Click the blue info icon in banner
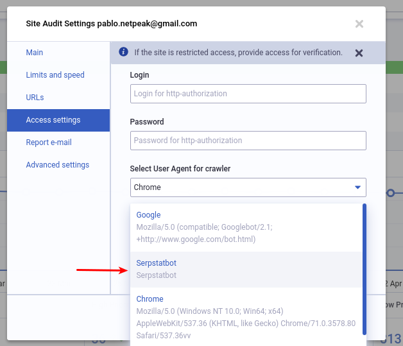The image size is (403, 346). point(124,53)
